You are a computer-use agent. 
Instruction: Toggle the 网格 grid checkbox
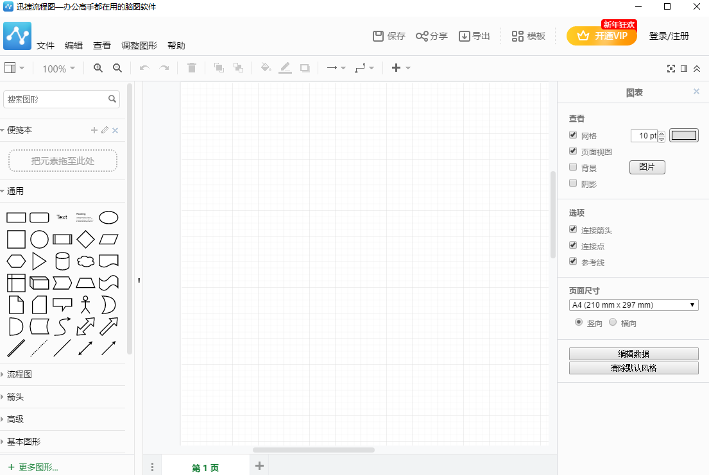click(x=573, y=135)
